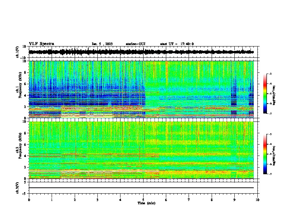Click the 6 kHz tick on ch.2 spectrogram axis
This screenshot has height=224, width=290.
point(25,145)
